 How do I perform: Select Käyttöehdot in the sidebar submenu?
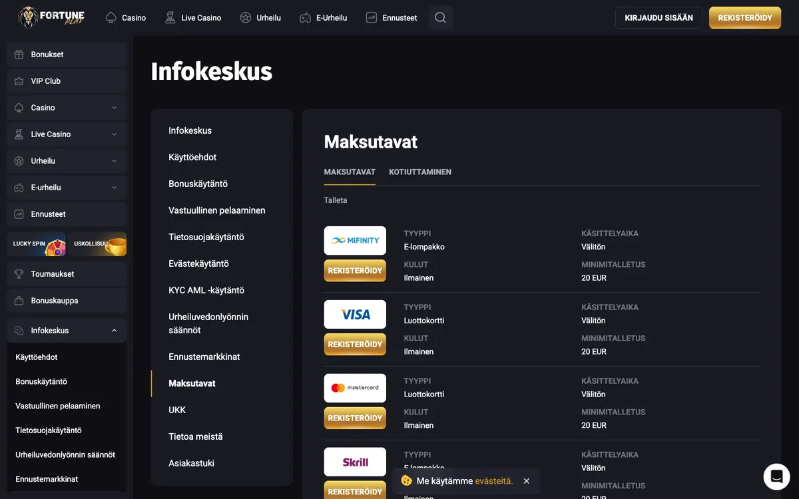pos(37,357)
